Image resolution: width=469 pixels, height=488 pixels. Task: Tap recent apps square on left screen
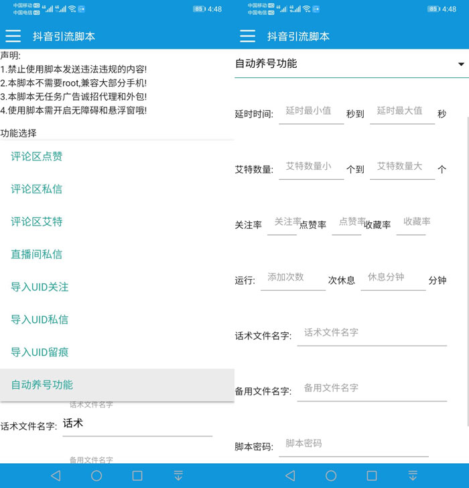(x=137, y=475)
